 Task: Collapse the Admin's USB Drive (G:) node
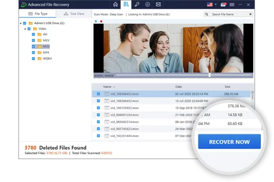[x=21, y=23]
